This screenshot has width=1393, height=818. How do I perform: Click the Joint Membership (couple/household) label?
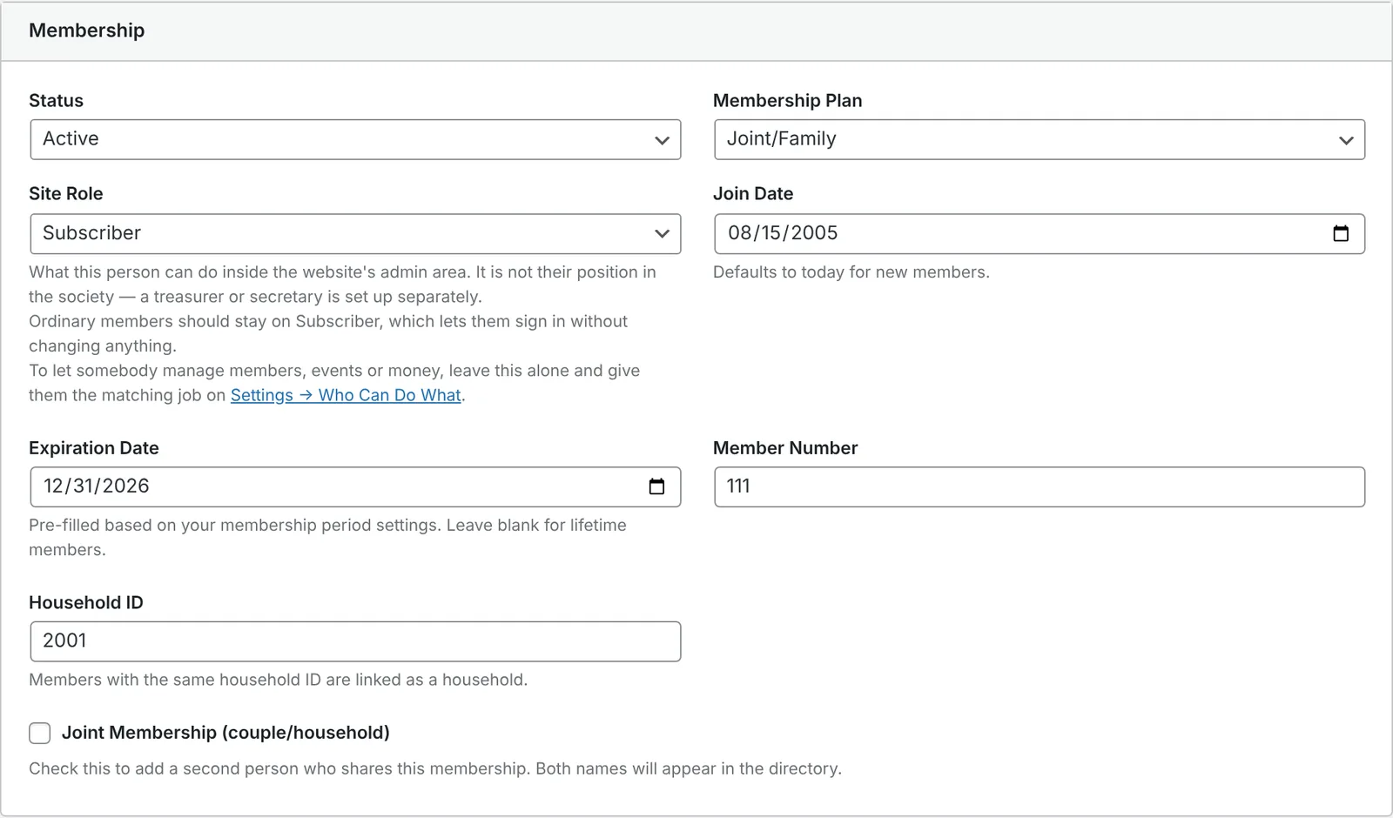[225, 733]
